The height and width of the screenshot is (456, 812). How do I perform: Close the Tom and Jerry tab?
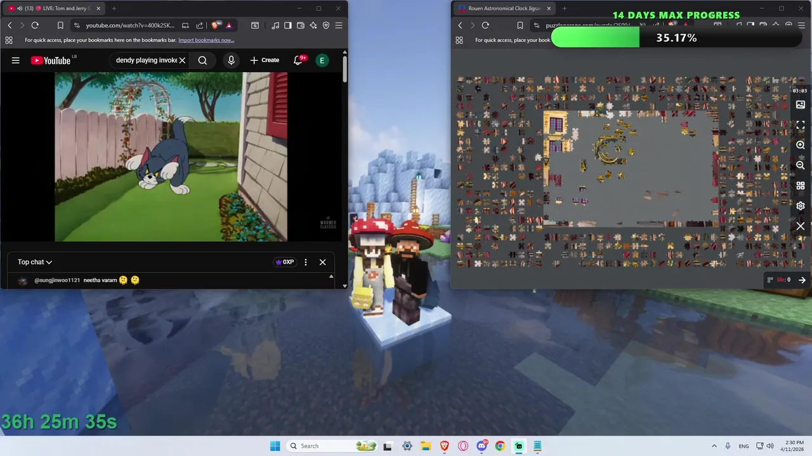[98, 8]
